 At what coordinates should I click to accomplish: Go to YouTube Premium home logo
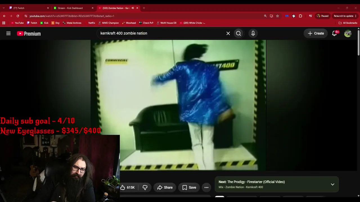(29, 34)
